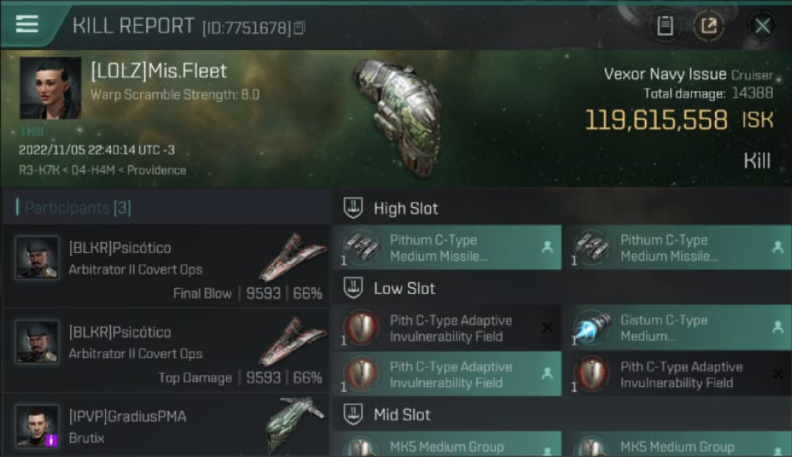Tap the person icon on Gistum C-Type module

[777, 328]
